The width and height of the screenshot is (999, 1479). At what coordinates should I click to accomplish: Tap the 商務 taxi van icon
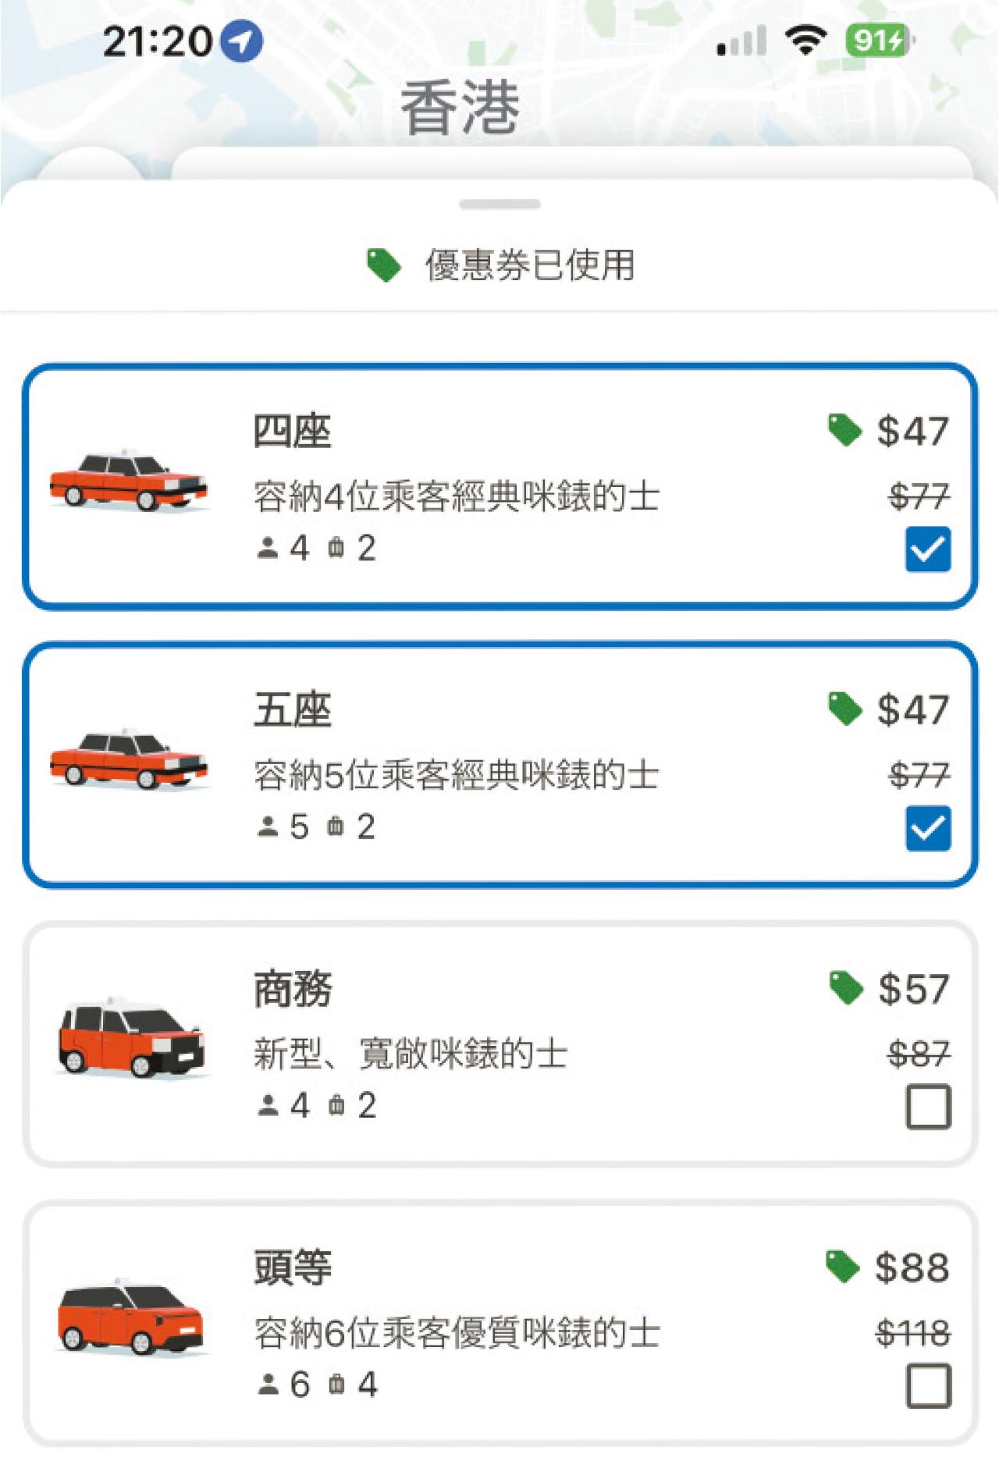pyautogui.click(x=131, y=1039)
